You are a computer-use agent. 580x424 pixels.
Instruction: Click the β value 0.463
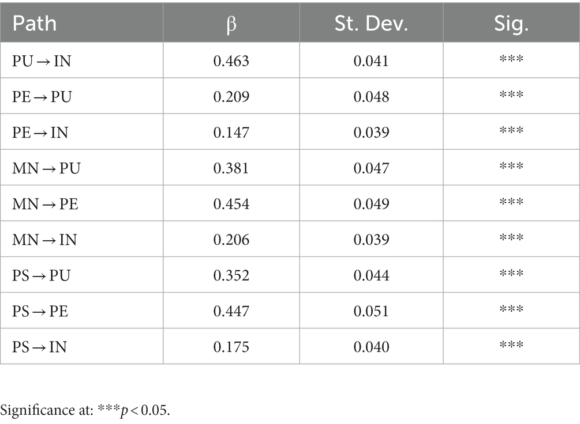(231, 60)
